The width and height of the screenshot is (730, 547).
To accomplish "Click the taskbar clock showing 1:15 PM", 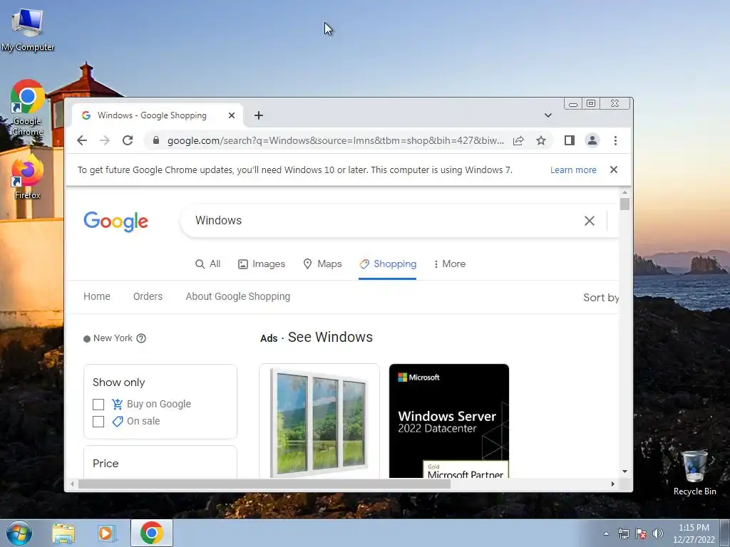I will pyautogui.click(x=694, y=533).
